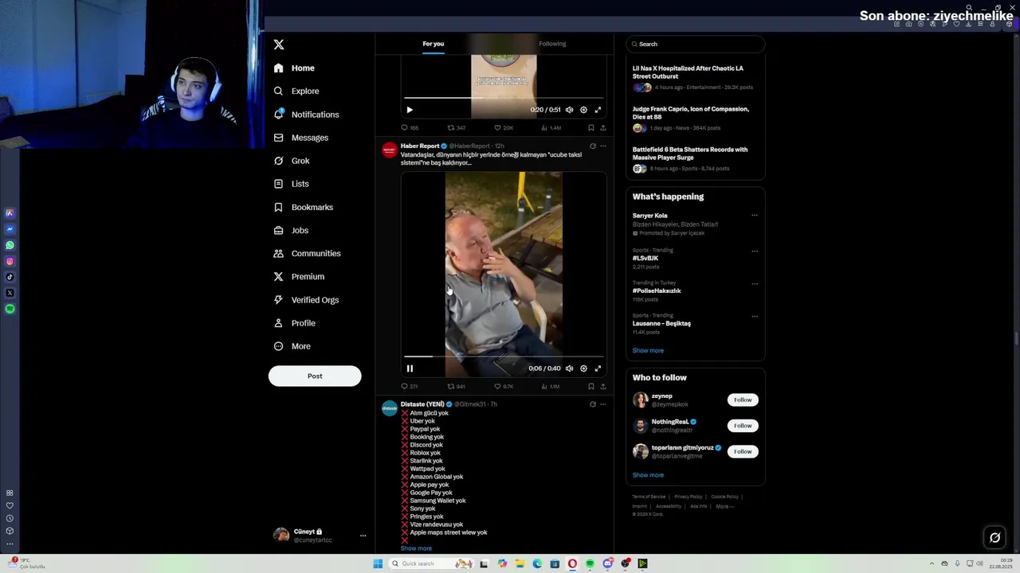Image resolution: width=1020 pixels, height=573 pixels.
Task: Mute the Haber Report video
Action: click(x=569, y=368)
